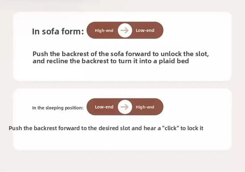Click the word "recline" in the sofa instructions

[57, 61]
